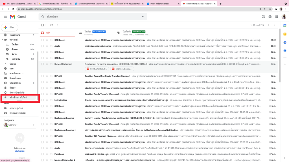This screenshot has height=162, width=289.
Task: Reload the page in the browser toolbar
Action: click(x=13, y=9)
